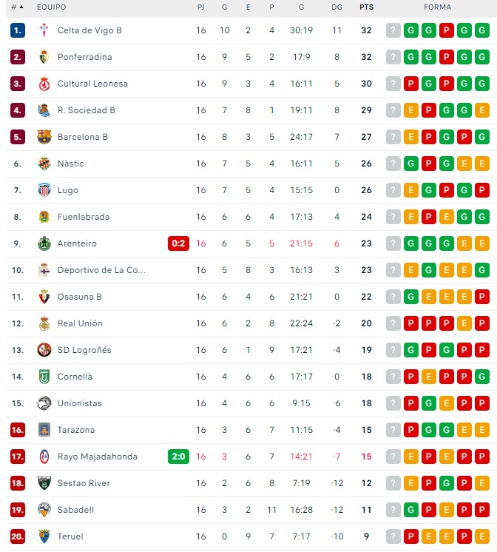Click the Cultural Leonesa team logo
497x552 pixels.
pos(44,84)
